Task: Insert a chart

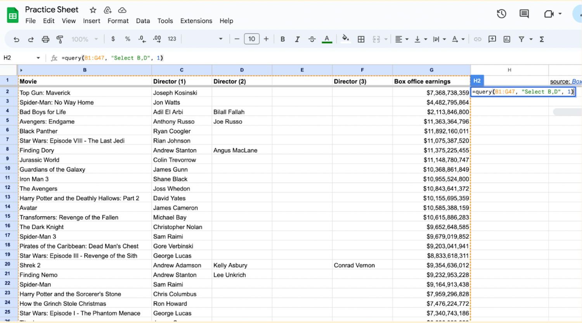Action: coord(507,39)
